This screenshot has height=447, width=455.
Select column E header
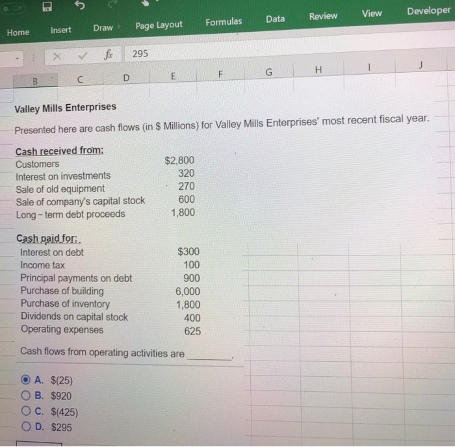(x=173, y=76)
